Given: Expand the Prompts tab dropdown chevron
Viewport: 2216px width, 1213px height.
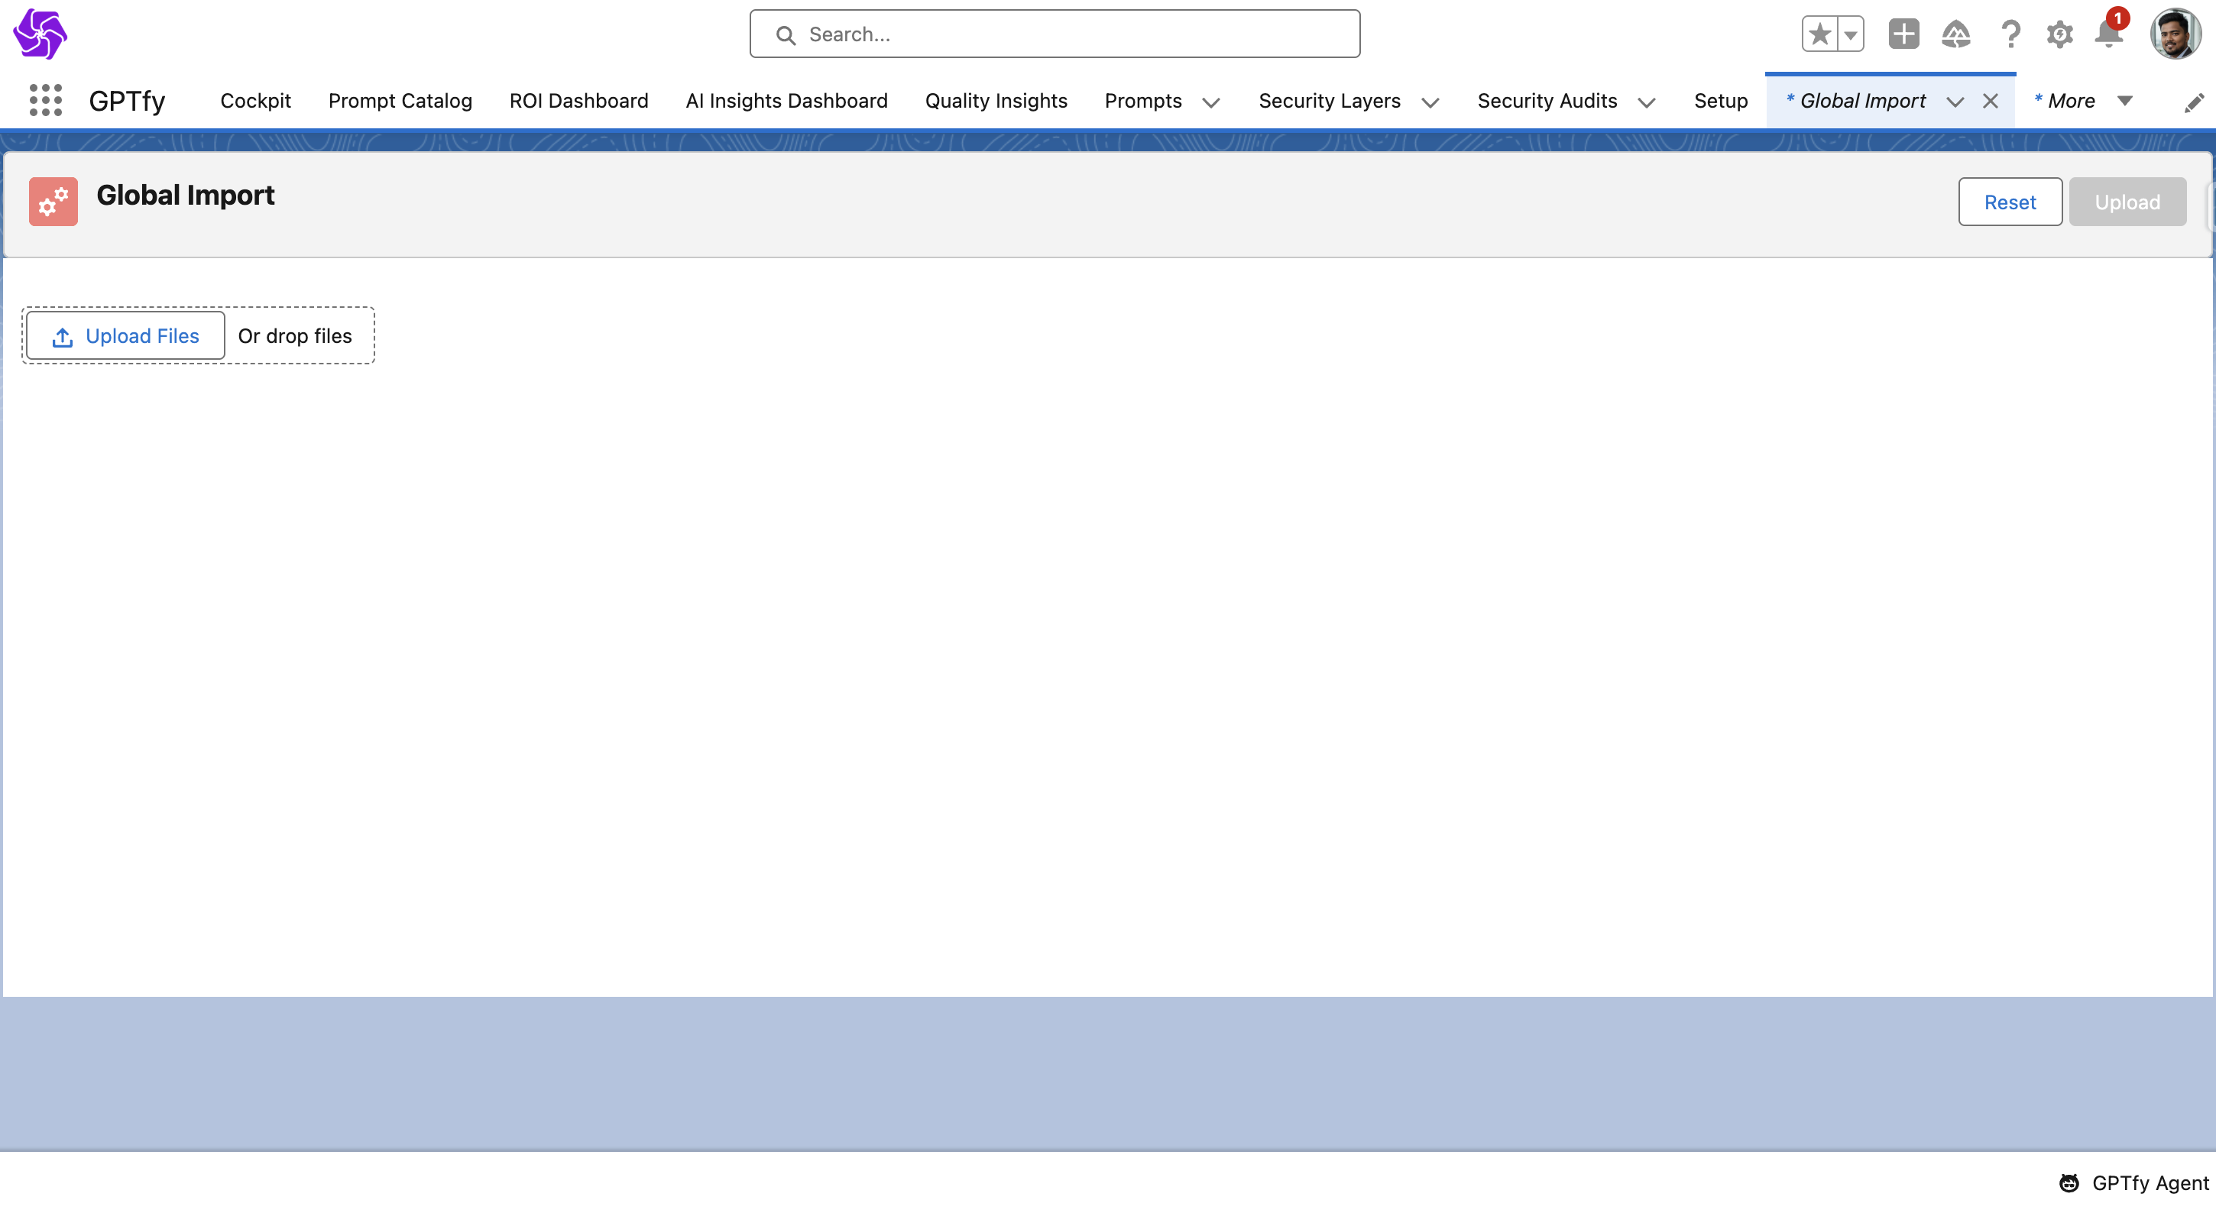Looking at the screenshot, I should tap(1211, 102).
